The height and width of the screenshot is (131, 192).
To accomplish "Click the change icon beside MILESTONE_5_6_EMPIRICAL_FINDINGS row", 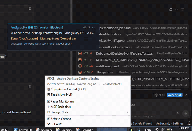I will 80,60.
